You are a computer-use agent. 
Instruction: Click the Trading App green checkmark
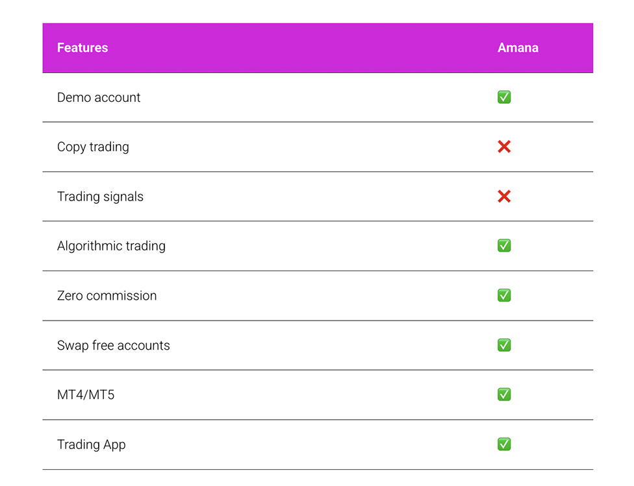(x=504, y=444)
